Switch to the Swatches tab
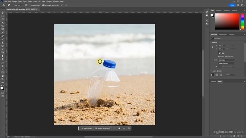246x138 pixels. click(x=219, y=11)
